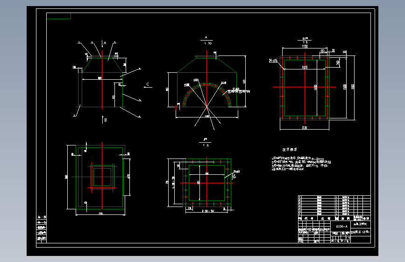Viewport: 405px width, 262px height.
Task: Click the '1:10' scale label of view A
Action: 208,43
